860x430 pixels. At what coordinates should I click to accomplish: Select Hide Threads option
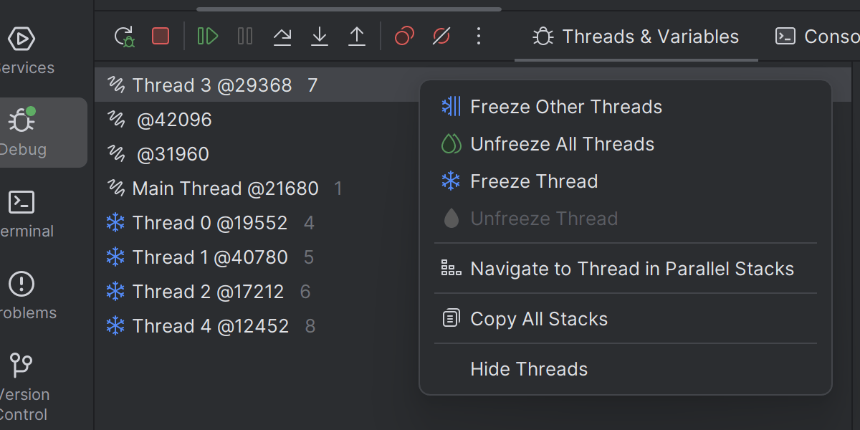[x=529, y=369]
